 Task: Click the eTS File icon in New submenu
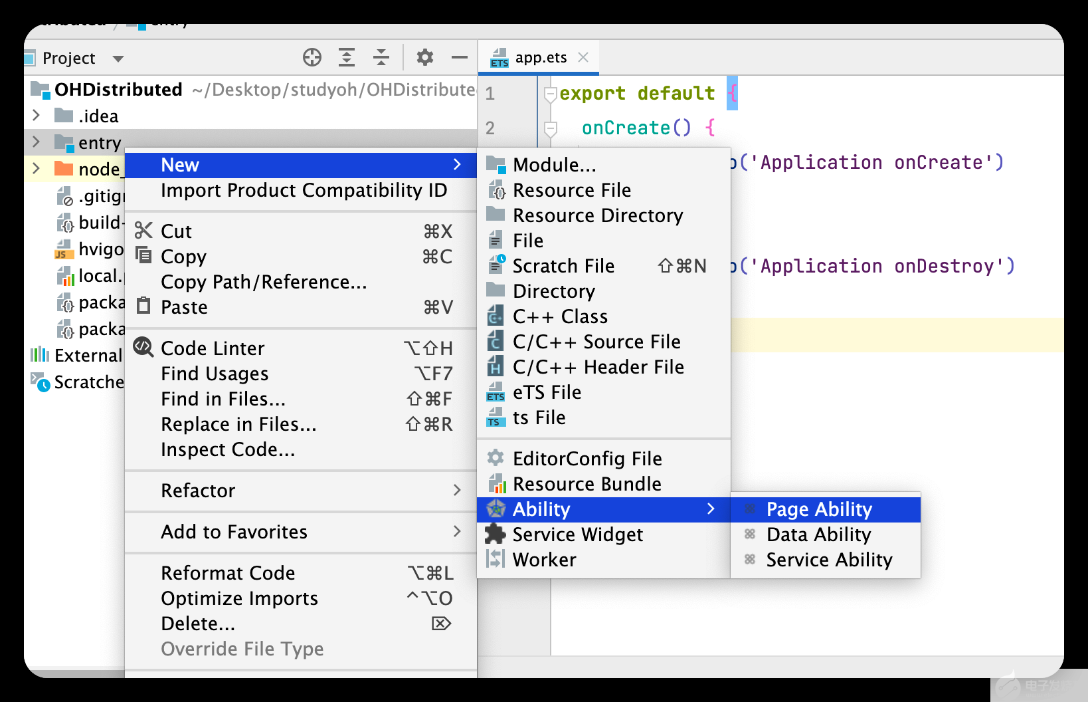pos(496,392)
